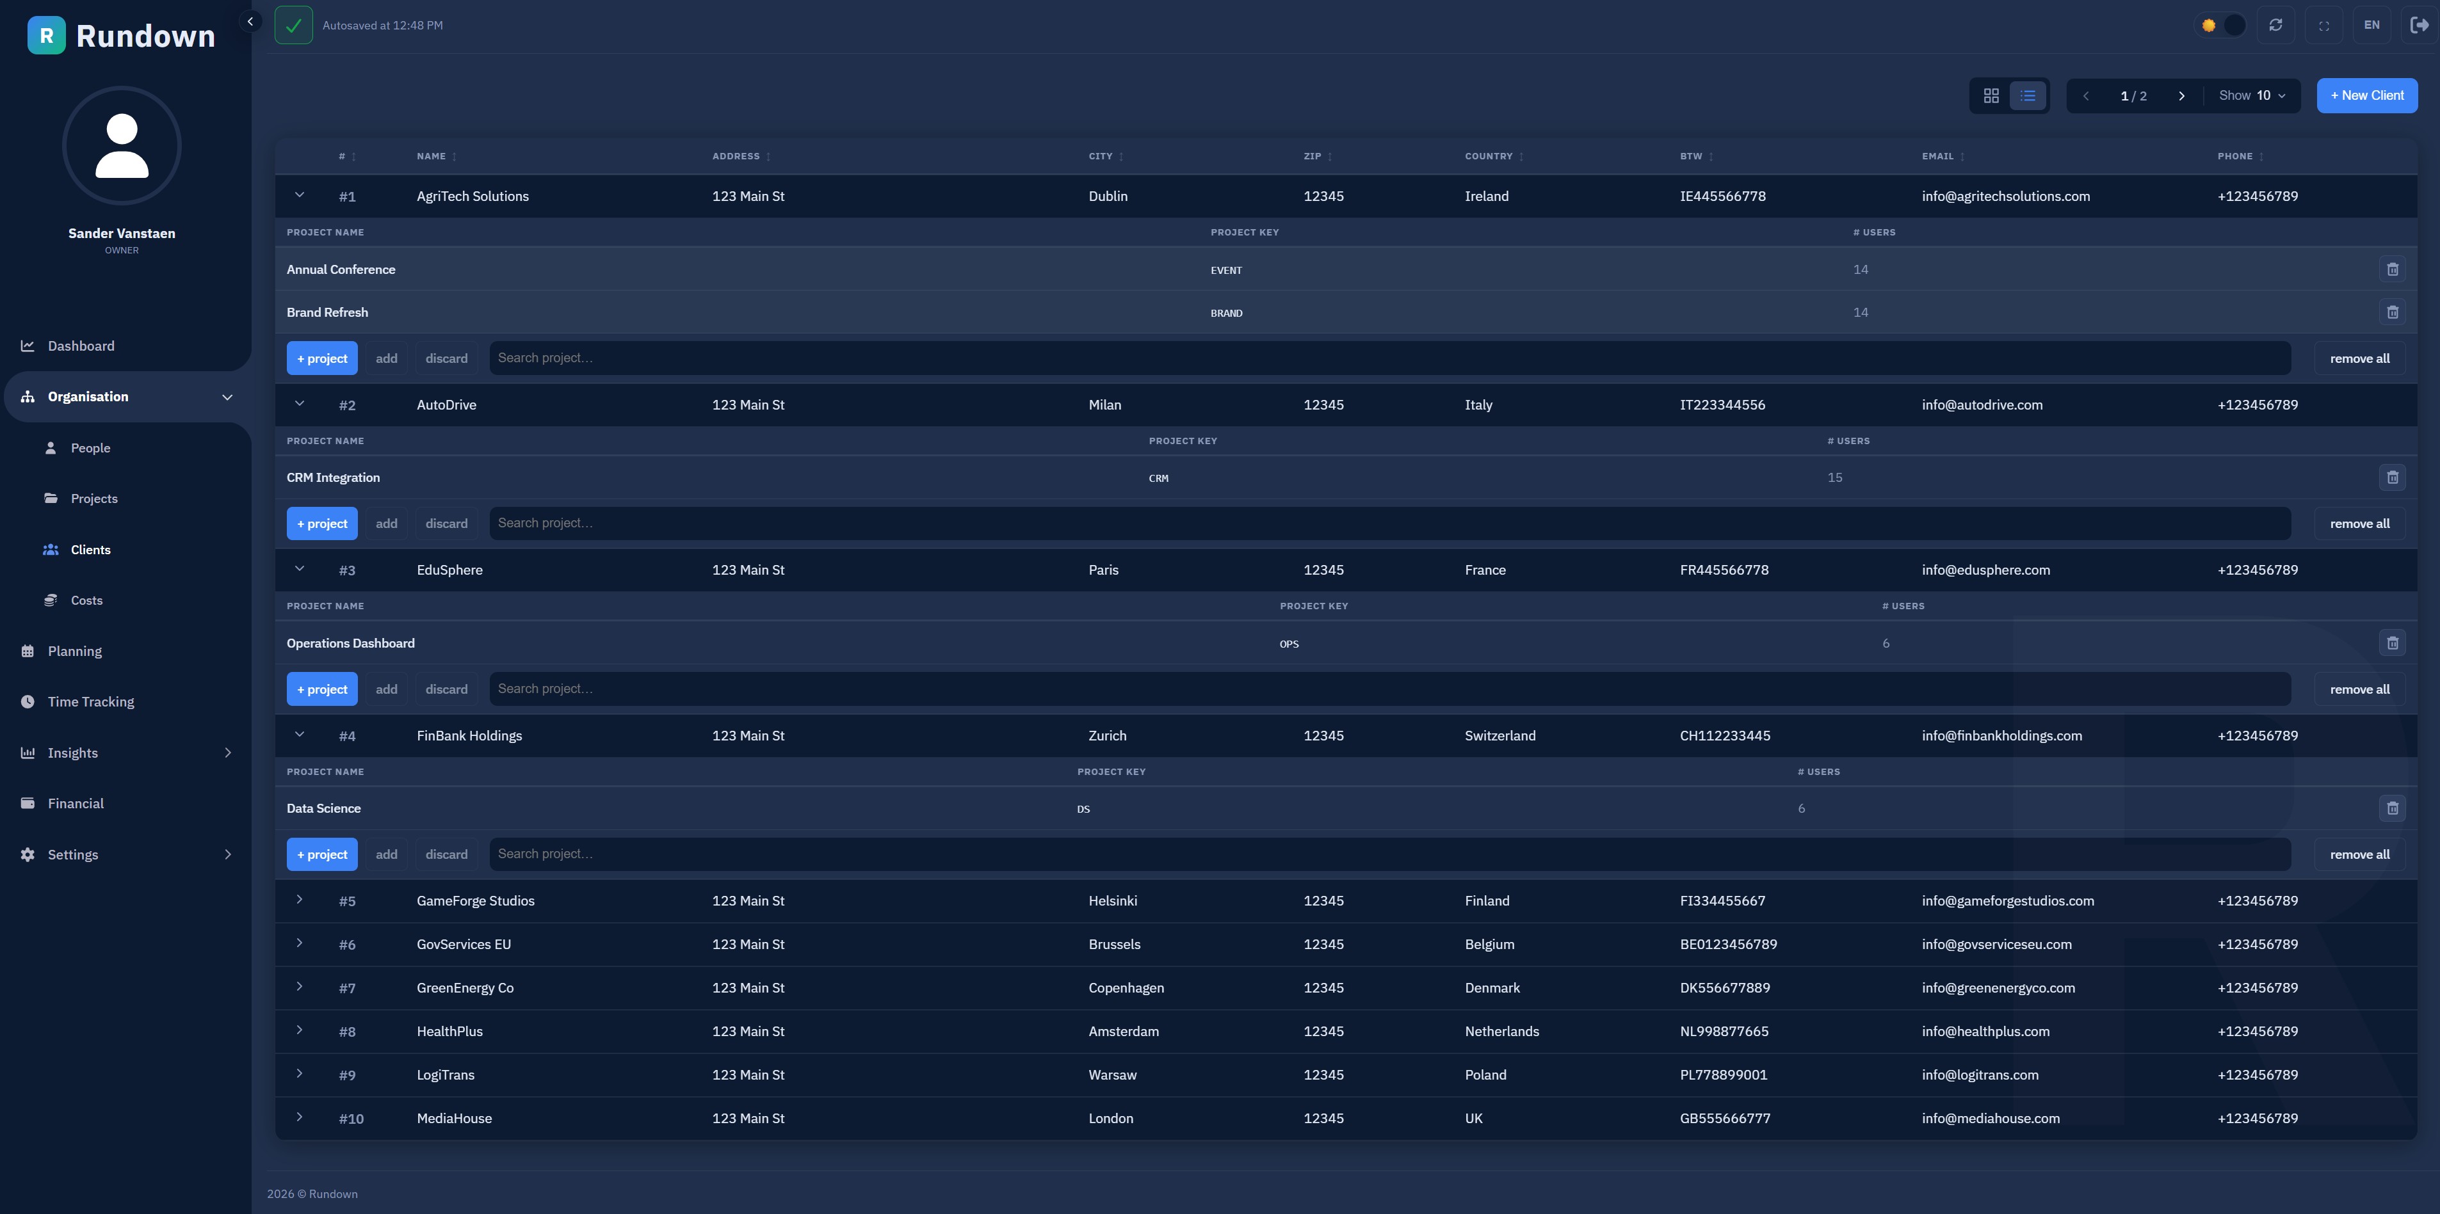Expand the GovServices EU row

click(299, 943)
